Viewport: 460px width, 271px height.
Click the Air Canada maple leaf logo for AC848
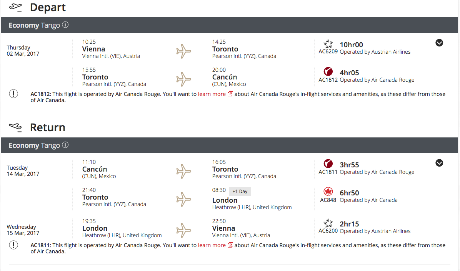[328, 192]
